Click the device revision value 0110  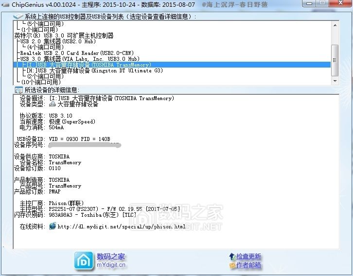pos(55,168)
